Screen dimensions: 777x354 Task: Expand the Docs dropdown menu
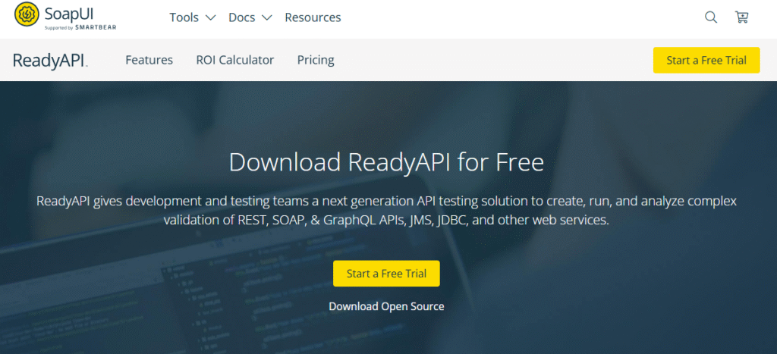tap(250, 17)
